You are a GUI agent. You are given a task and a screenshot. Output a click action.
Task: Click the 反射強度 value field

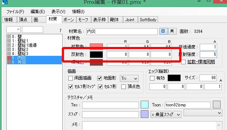208,54
